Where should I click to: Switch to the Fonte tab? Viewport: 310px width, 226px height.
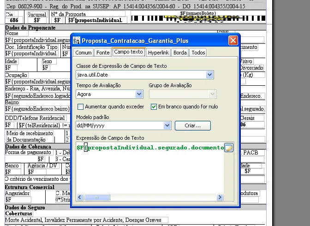[x=103, y=53]
